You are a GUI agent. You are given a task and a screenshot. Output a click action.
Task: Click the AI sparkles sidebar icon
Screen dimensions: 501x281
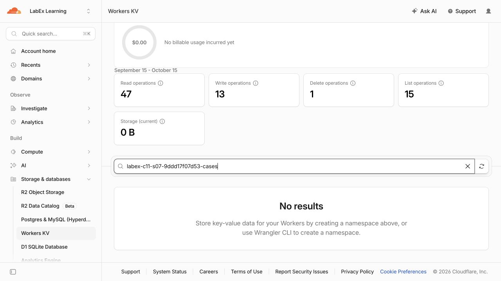point(13,165)
